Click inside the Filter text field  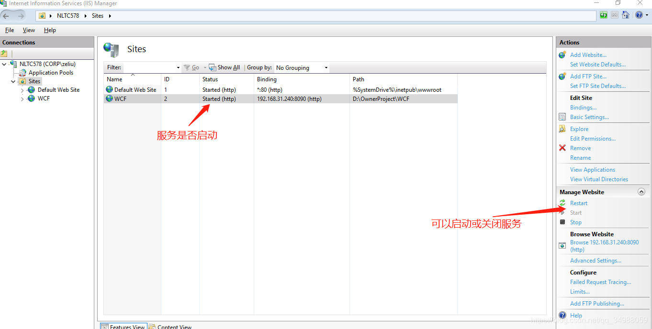(x=149, y=68)
